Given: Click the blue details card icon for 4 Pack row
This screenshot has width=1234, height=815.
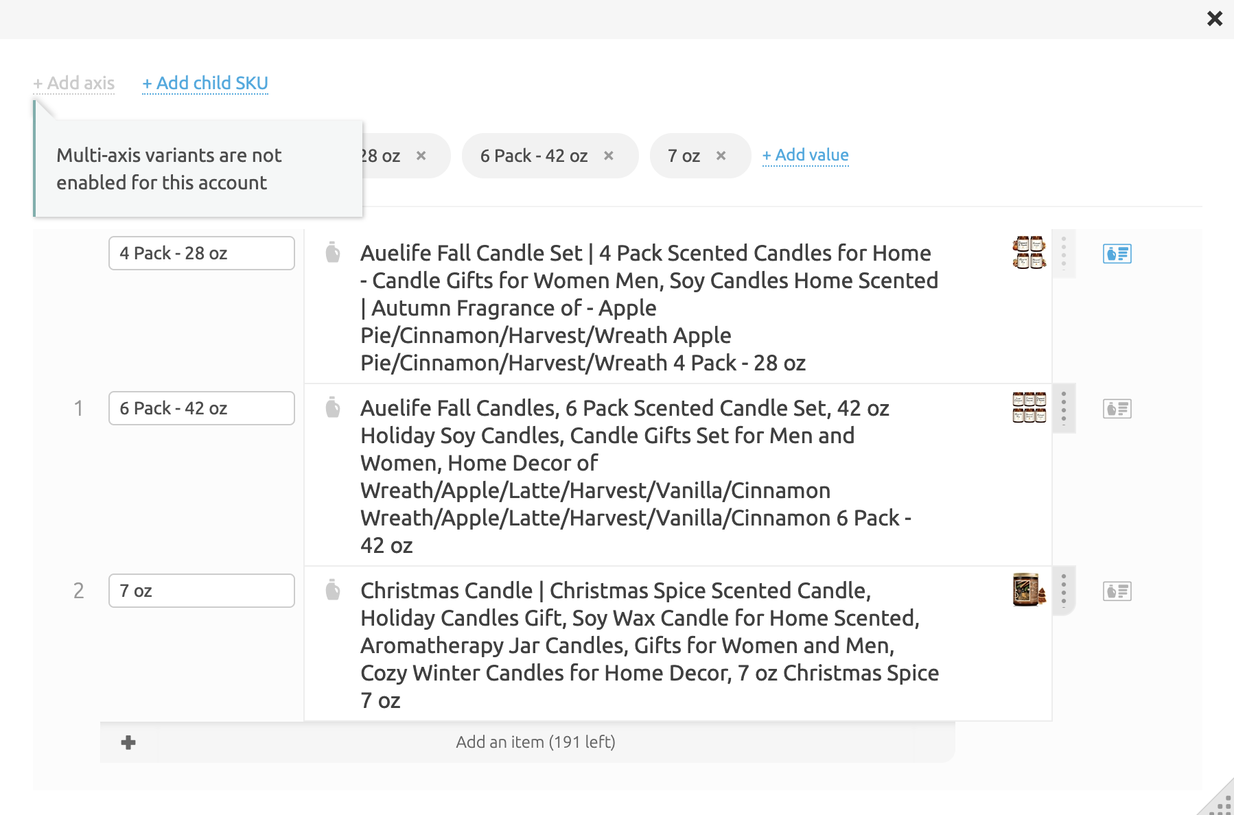Looking at the screenshot, I should (1117, 254).
